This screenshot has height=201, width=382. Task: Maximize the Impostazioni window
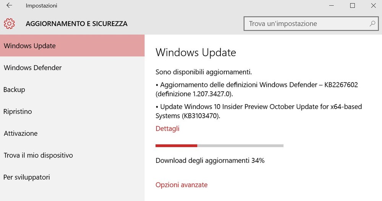point(352,5)
